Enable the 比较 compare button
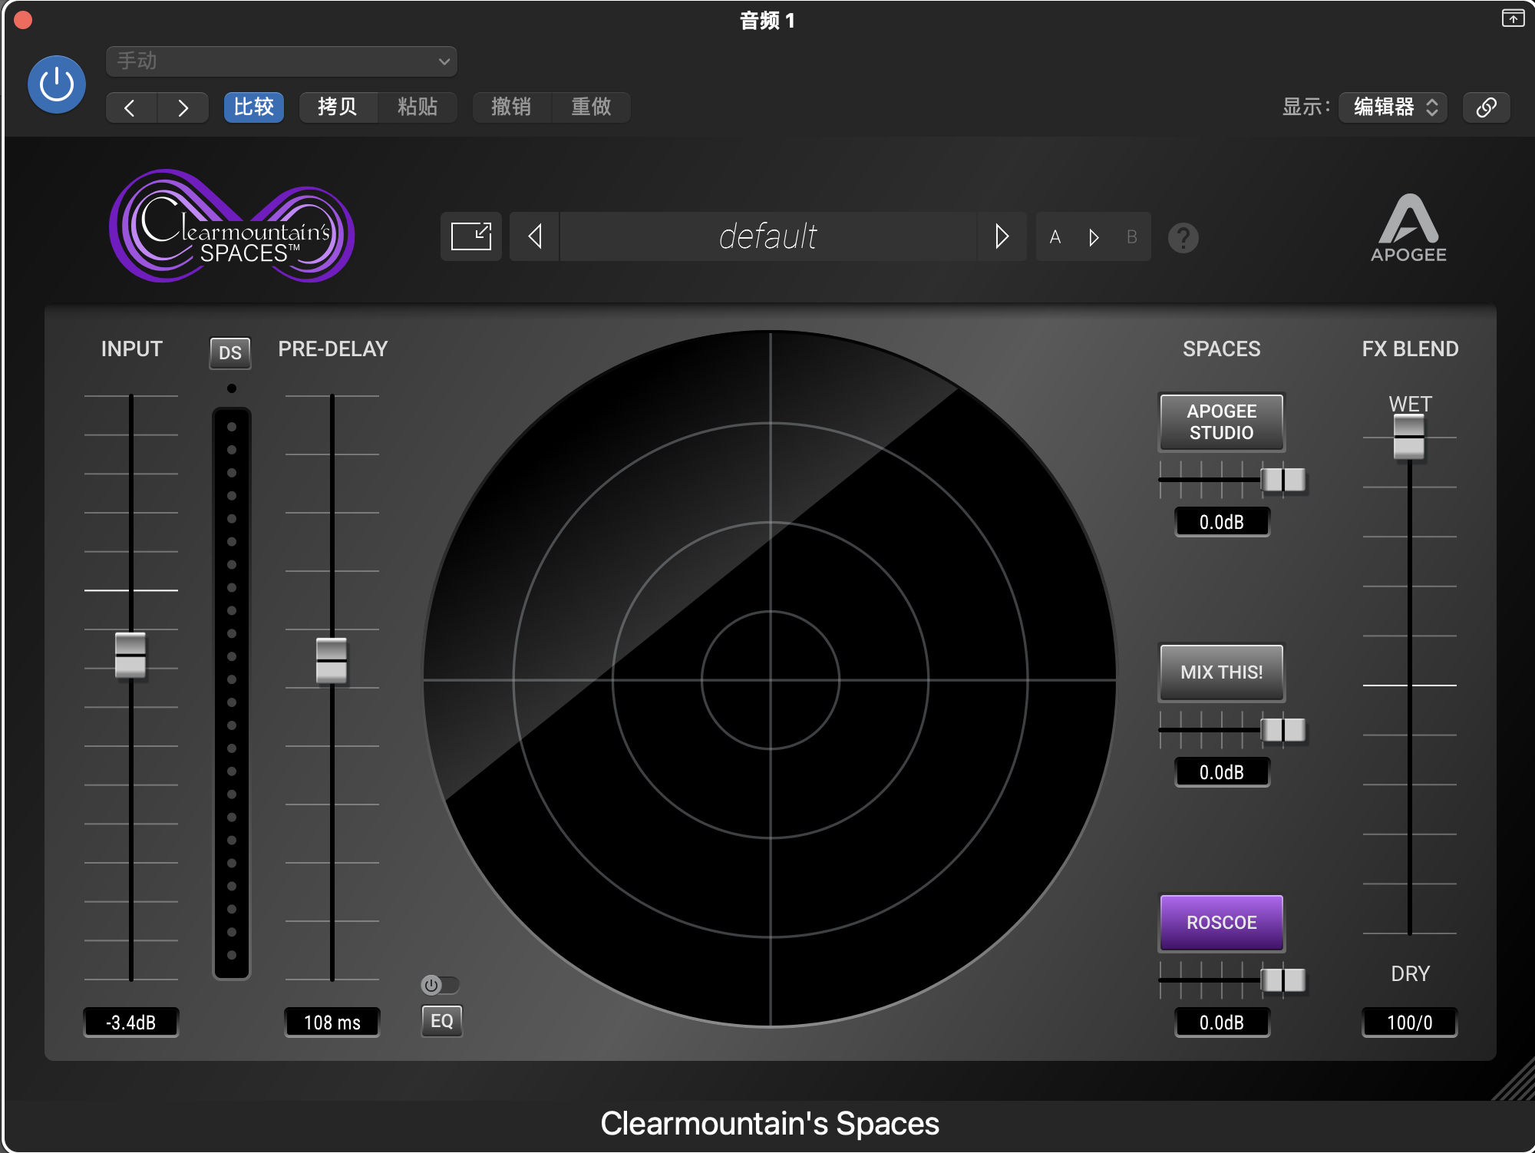Screen dimensions: 1535x1153 coord(254,107)
